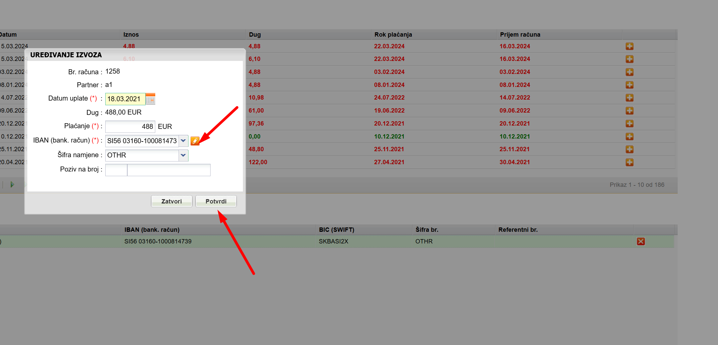
Task: Click the Br. računa value 1258
Action: (x=113, y=71)
